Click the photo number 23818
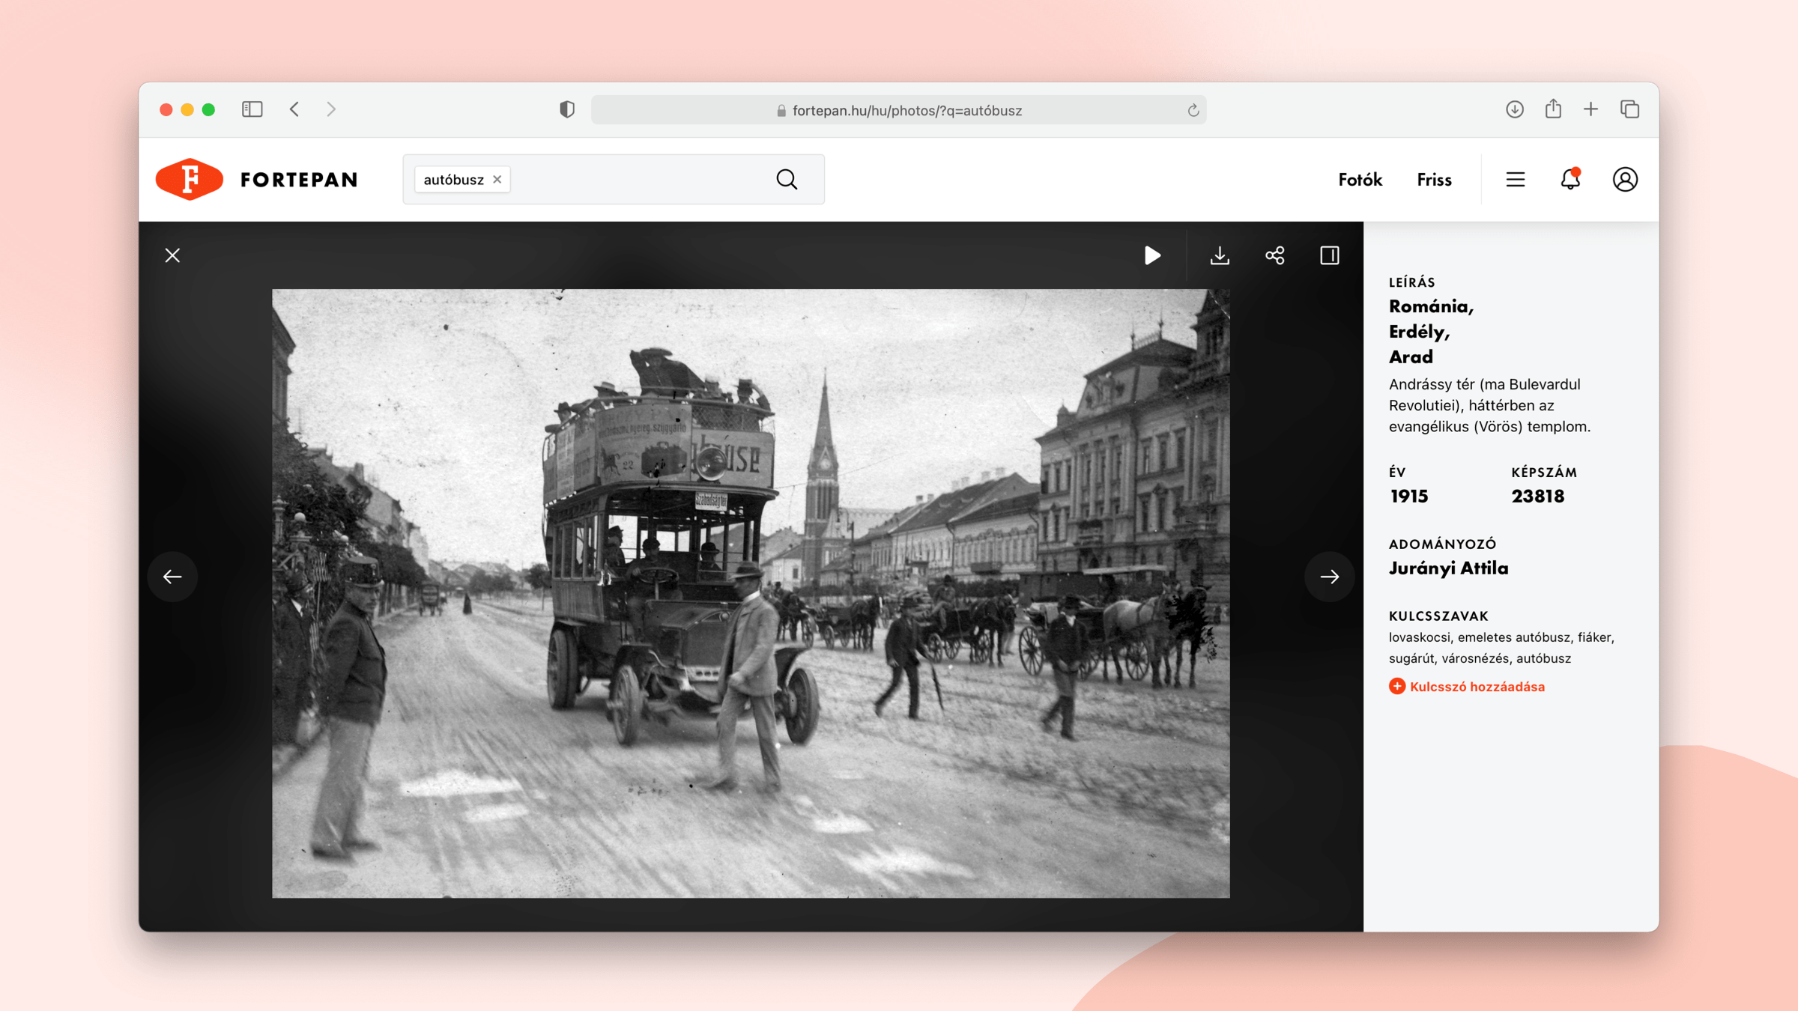Image resolution: width=1798 pixels, height=1011 pixels. (1537, 497)
